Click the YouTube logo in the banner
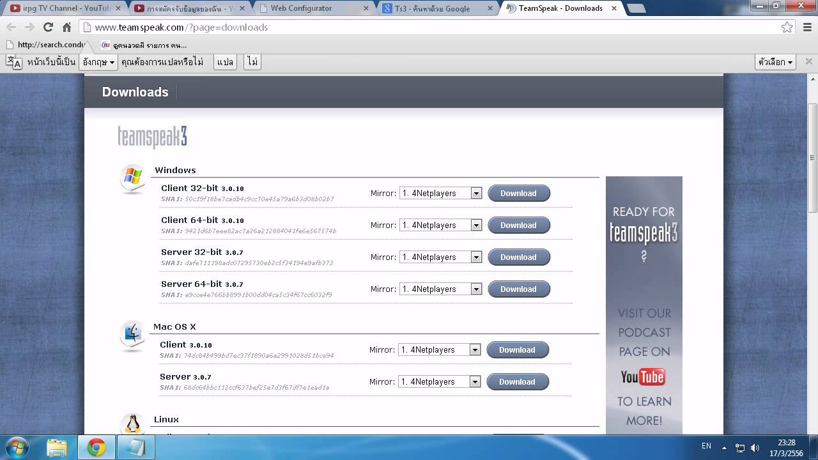818x460 pixels. 643,377
